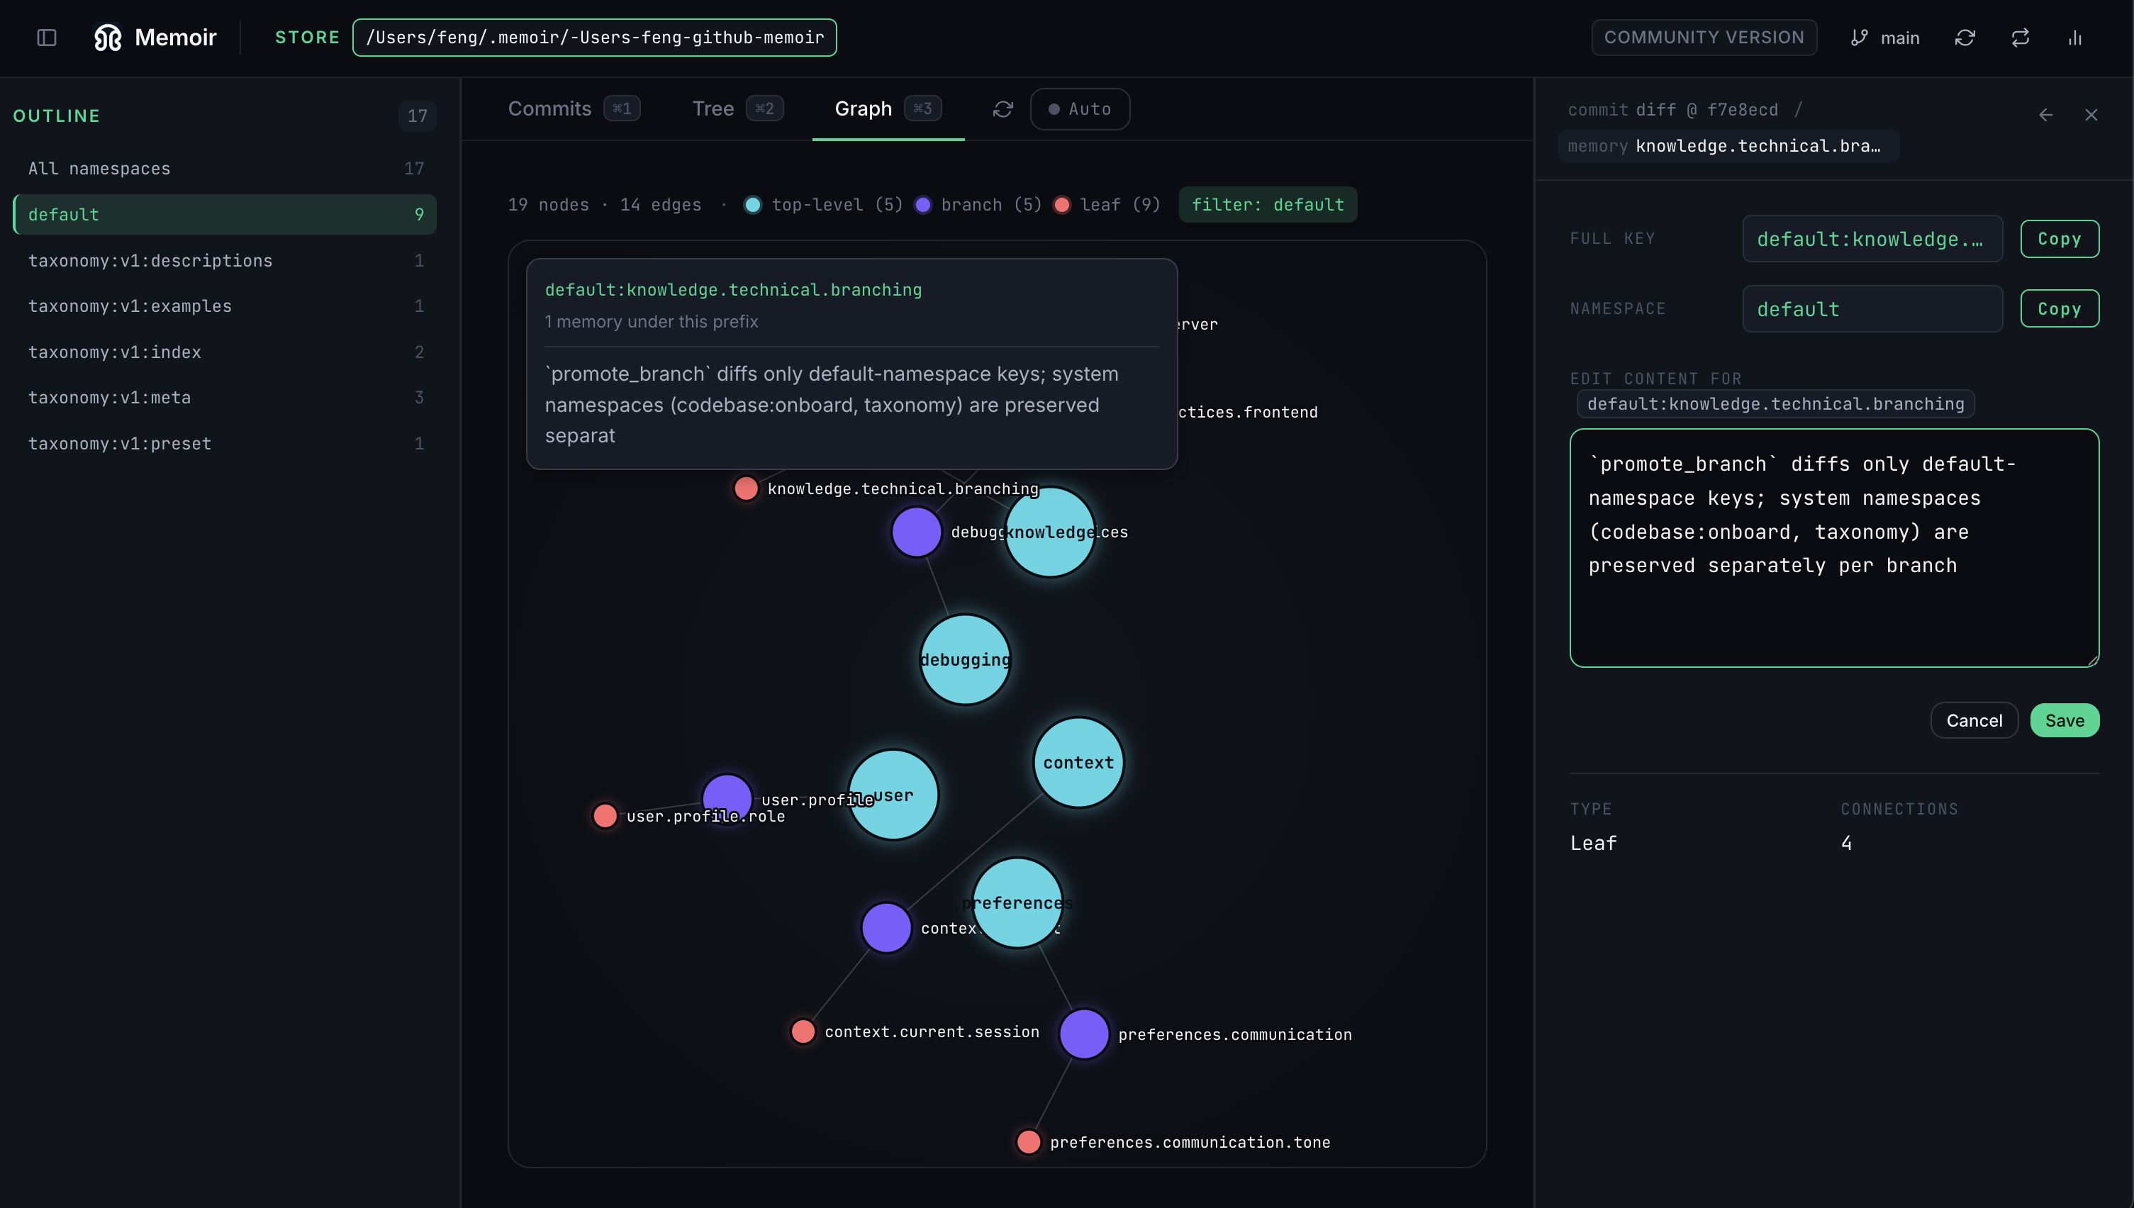2134x1208 pixels.
Task: Toggle the Auto refresh button
Action: [1080, 108]
